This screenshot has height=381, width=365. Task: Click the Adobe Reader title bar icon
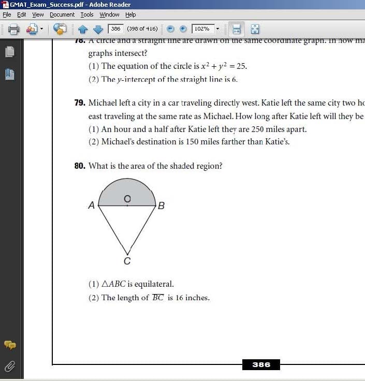(x=5, y=4)
